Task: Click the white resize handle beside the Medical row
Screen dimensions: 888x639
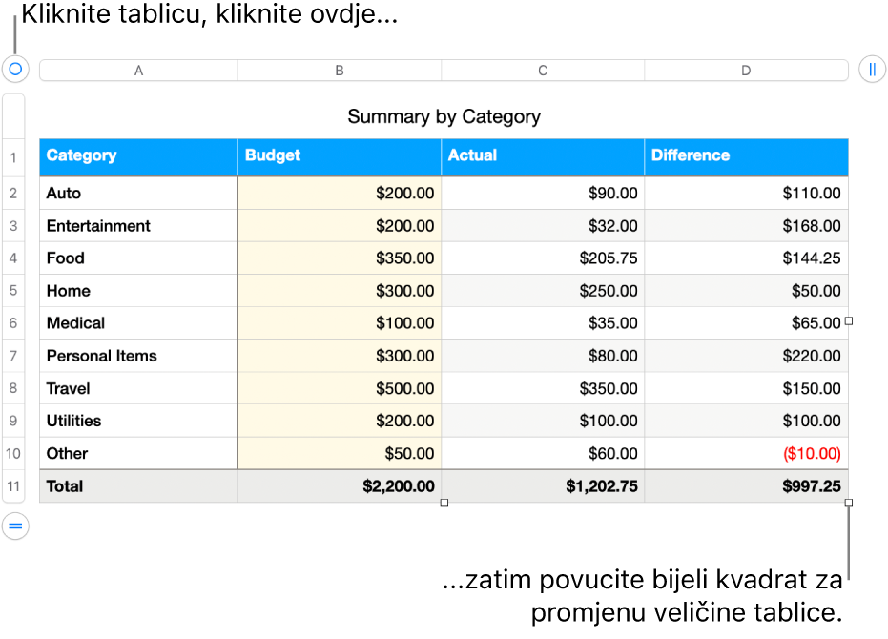Action: click(x=848, y=321)
